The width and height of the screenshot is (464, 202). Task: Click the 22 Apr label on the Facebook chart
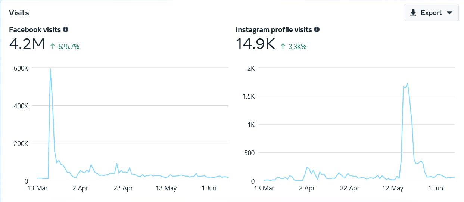pyautogui.click(x=123, y=189)
